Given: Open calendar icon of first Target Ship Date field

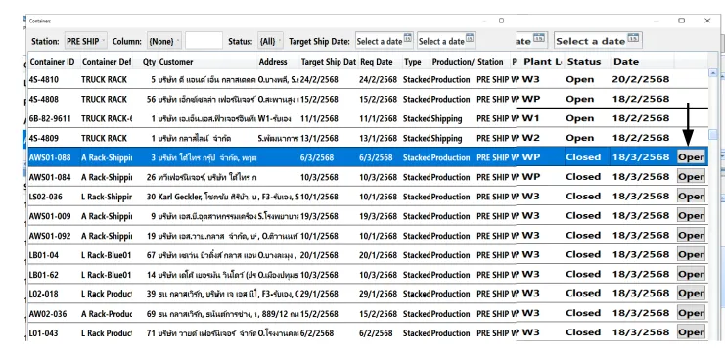Looking at the screenshot, I should [x=407, y=38].
